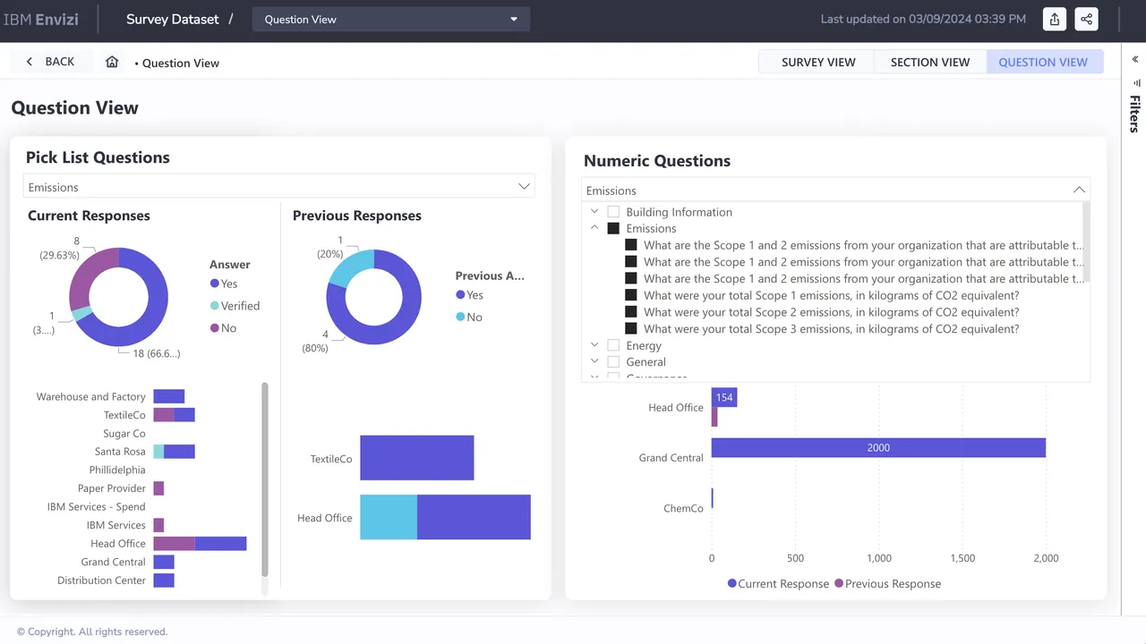Click Verified legend swatch under Answer
This screenshot has width=1146, height=644.
pos(215,306)
